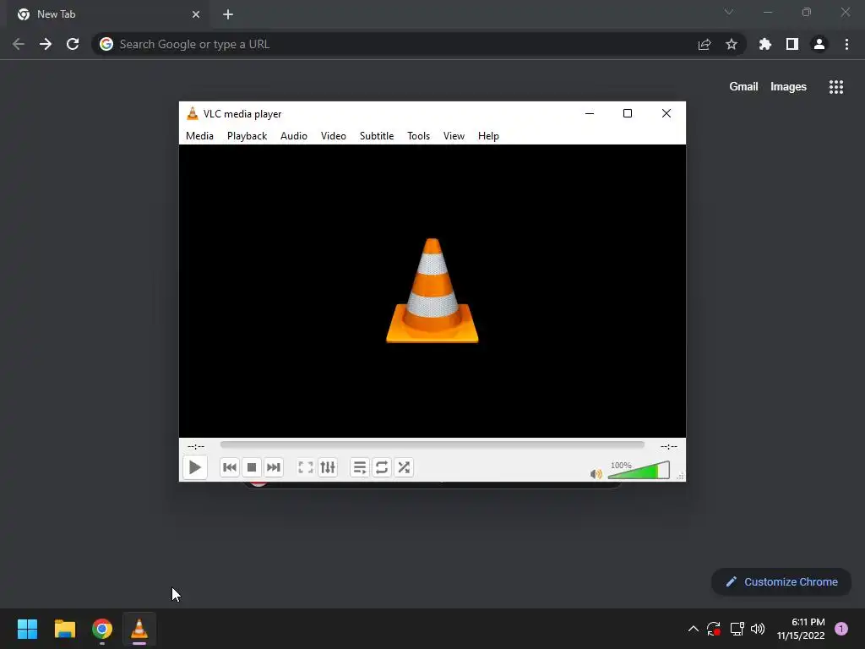This screenshot has width=865, height=649.
Task: Open the Tools menu
Action: pyautogui.click(x=418, y=136)
